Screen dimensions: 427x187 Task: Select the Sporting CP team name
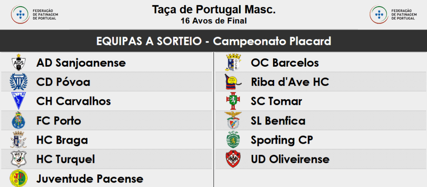point(282,140)
